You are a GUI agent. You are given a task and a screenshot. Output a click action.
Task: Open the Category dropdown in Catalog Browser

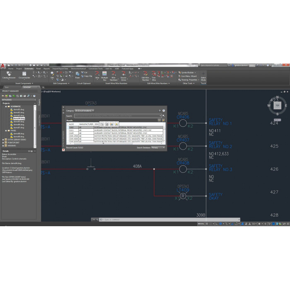click(85, 111)
